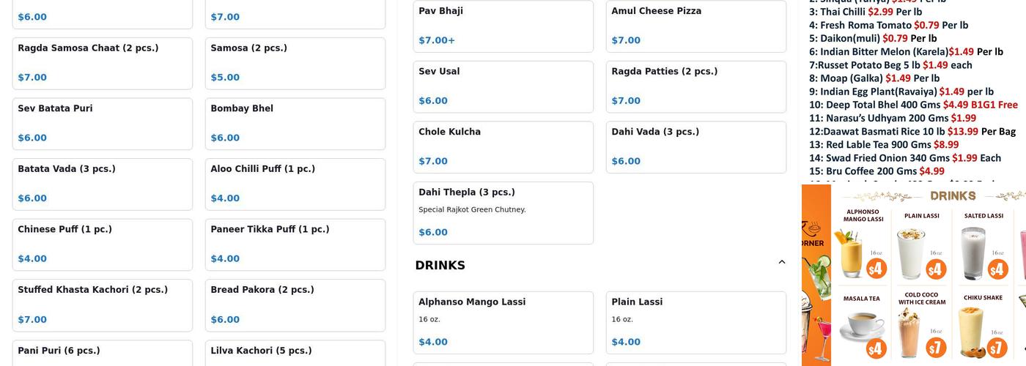
Task: Open Ragda Patties (2 pcs.) item
Action: [695, 86]
